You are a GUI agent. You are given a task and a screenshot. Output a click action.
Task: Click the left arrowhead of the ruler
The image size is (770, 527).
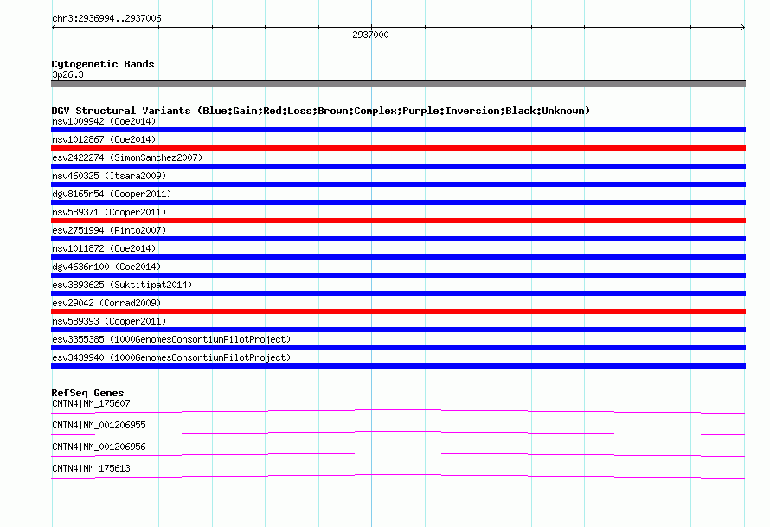pyautogui.click(x=54, y=28)
